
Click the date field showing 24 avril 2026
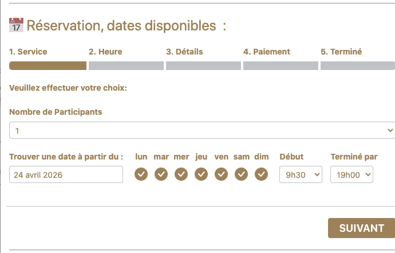tap(66, 174)
